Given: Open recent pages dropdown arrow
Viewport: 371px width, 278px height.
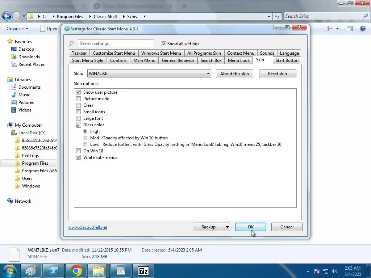Looking at the screenshot, I should [24, 16].
